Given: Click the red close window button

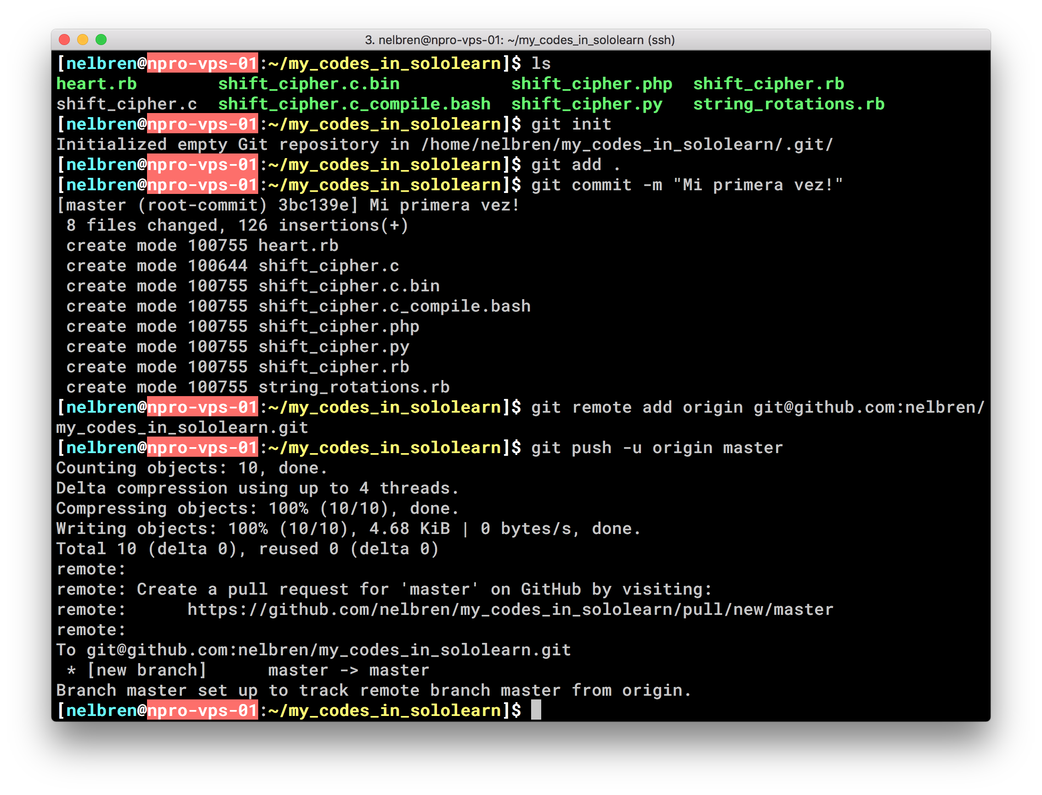Looking at the screenshot, I should [64, 40].
